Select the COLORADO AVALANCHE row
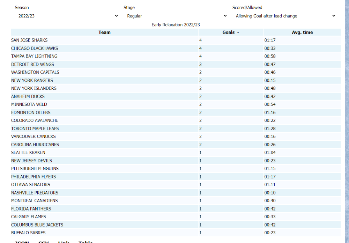This screenshot has width=349, height=243. click(x=176, y=120)
